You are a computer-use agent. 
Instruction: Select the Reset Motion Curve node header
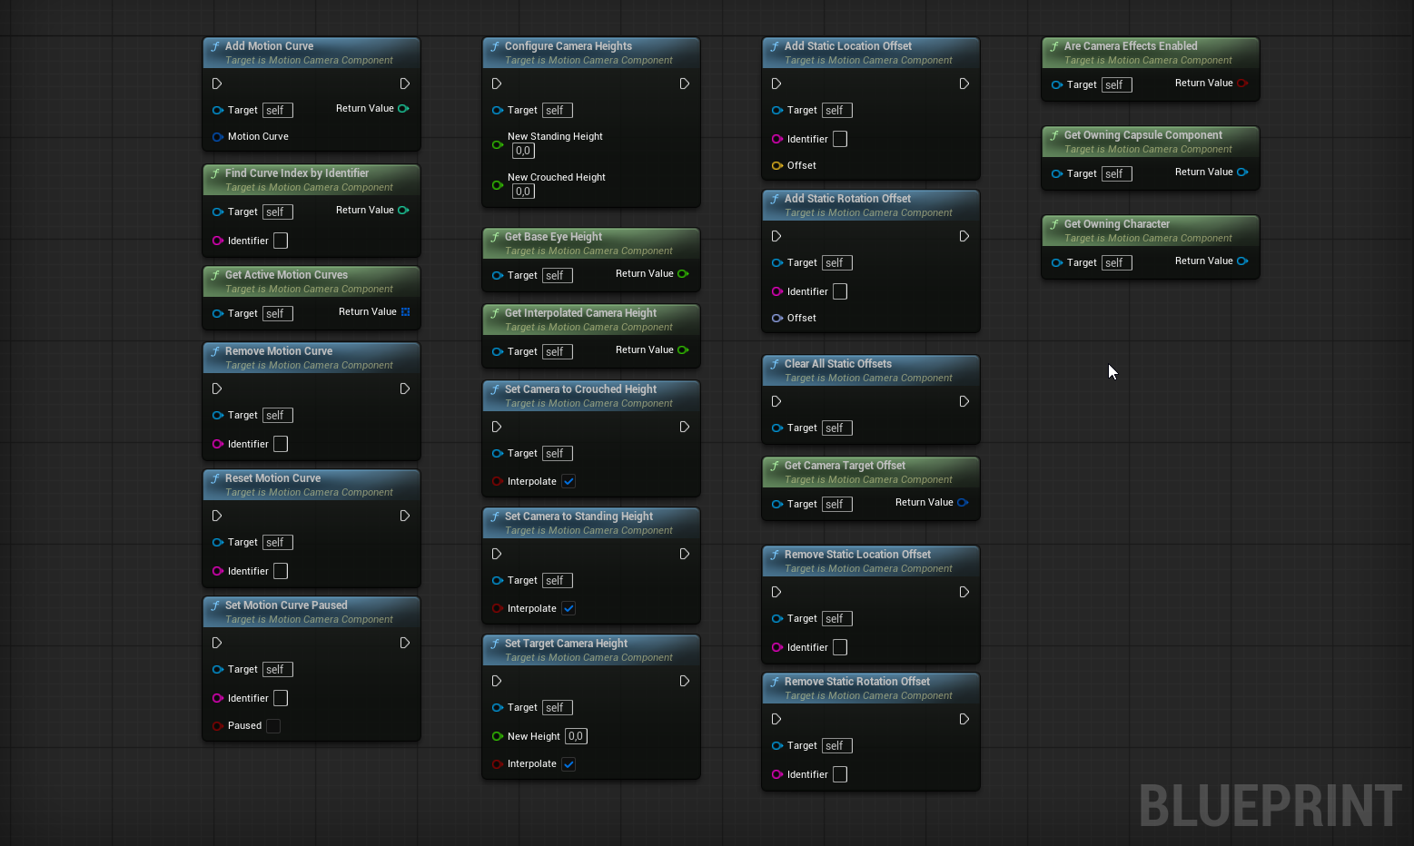tap(272, 478)
